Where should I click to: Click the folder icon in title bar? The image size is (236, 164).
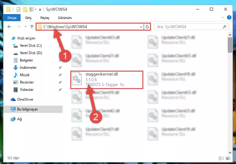[x=8, y=9]
